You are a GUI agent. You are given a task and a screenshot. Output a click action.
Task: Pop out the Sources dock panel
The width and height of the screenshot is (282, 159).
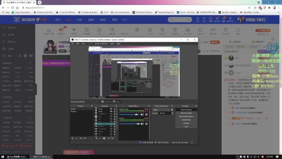pos(116,106)
